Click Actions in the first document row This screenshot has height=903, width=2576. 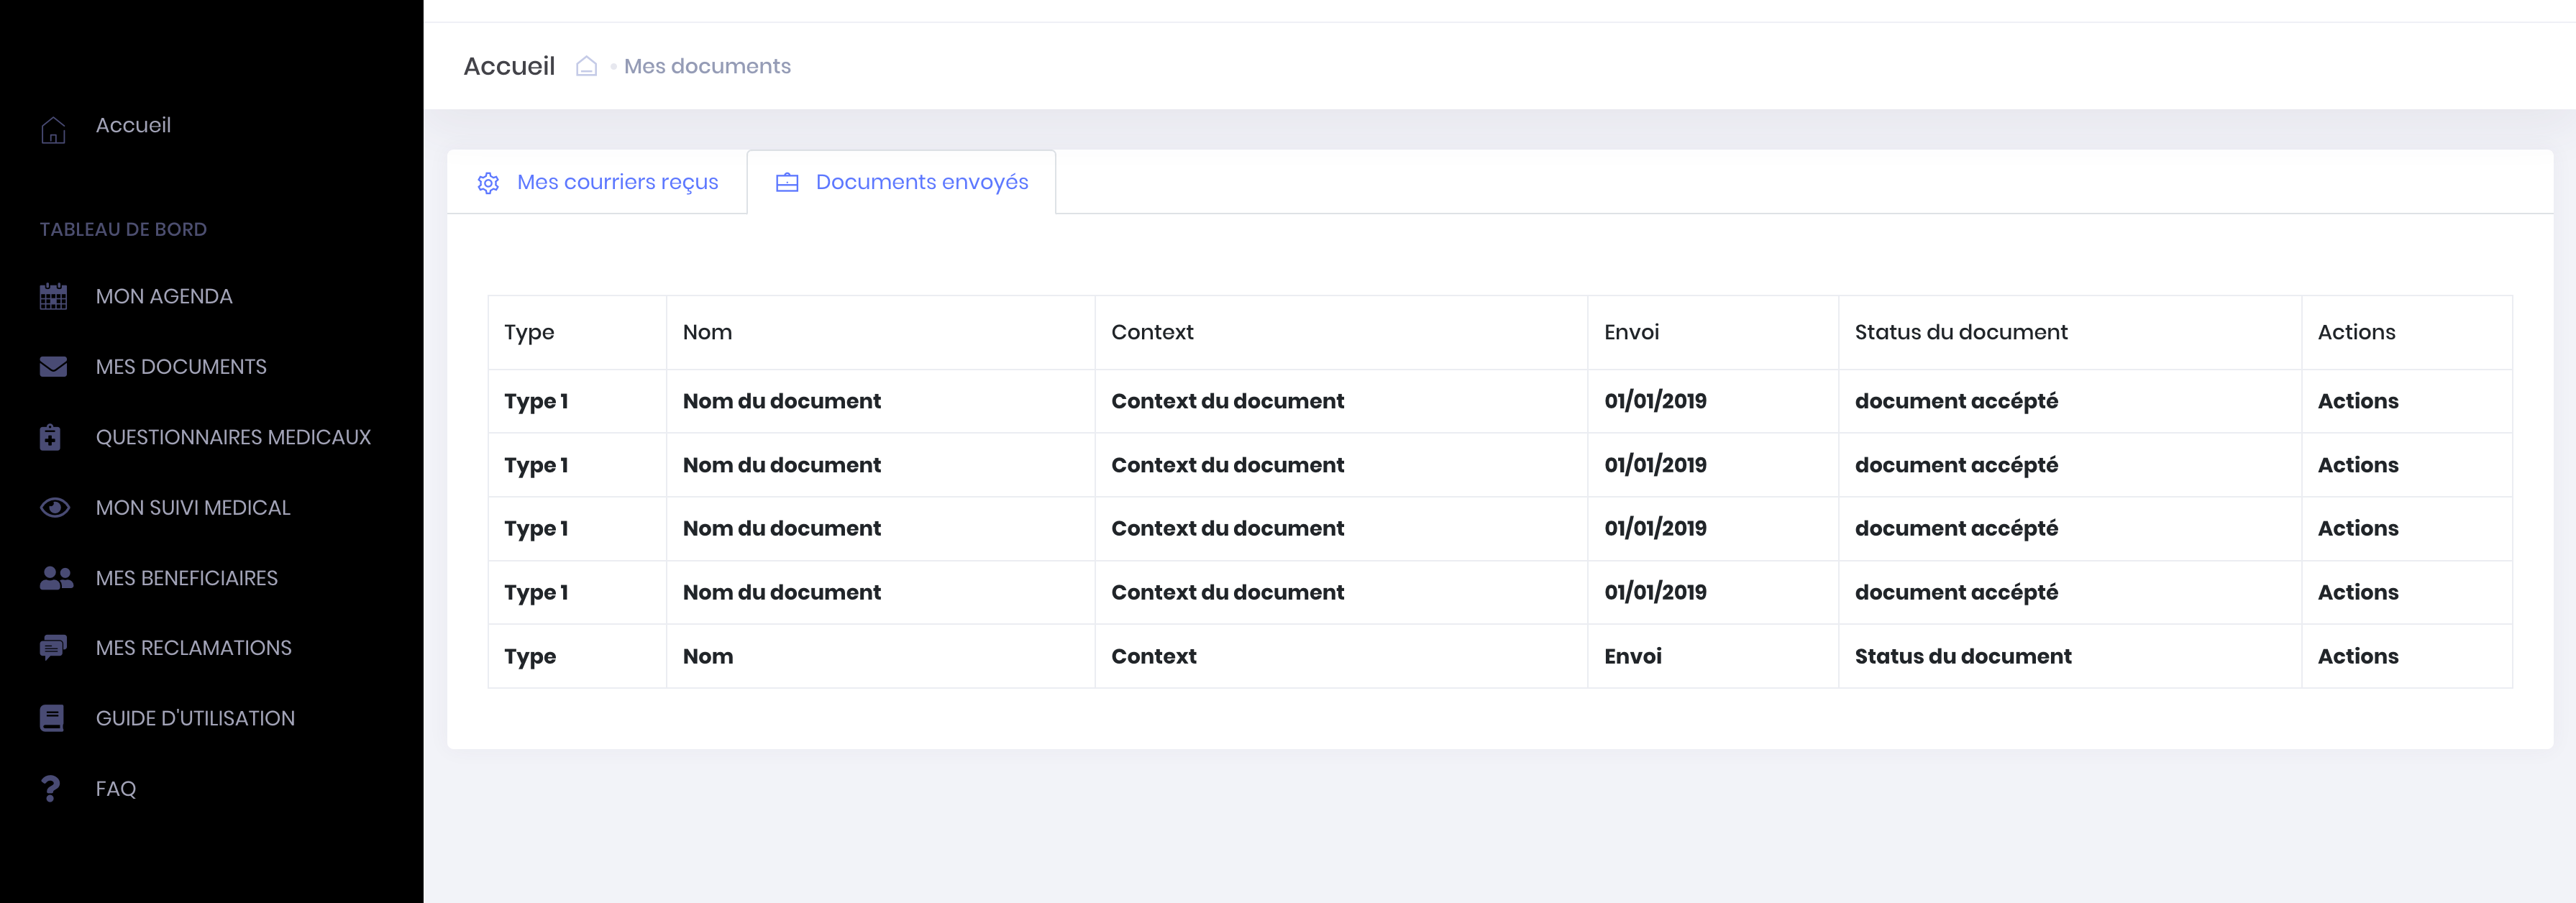point(2357,401)
